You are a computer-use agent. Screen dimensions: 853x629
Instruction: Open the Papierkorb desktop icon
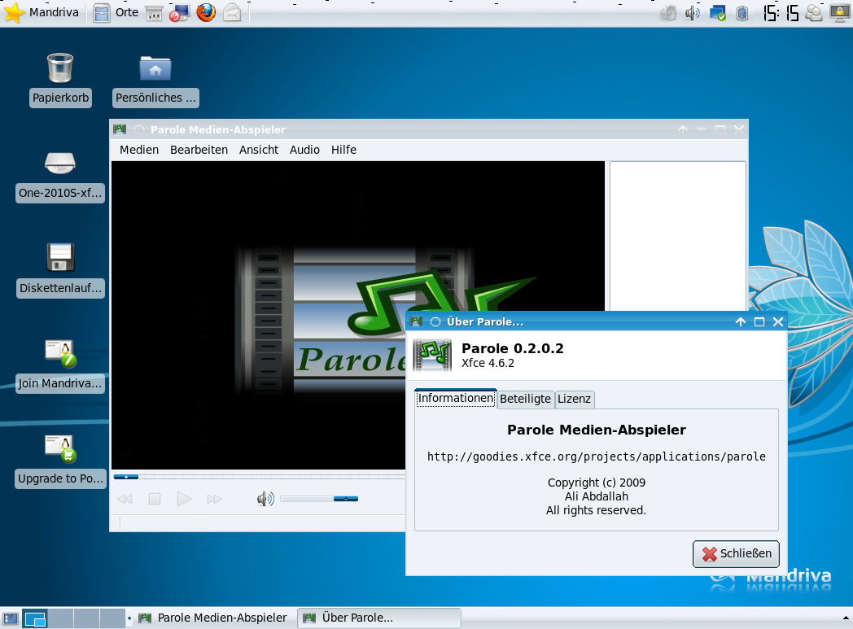pos(59,68)
